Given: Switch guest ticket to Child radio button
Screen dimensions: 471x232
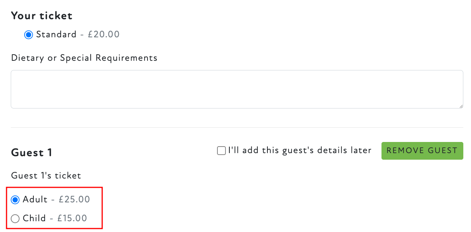Looking at the screenshot, I should point(15,219).
